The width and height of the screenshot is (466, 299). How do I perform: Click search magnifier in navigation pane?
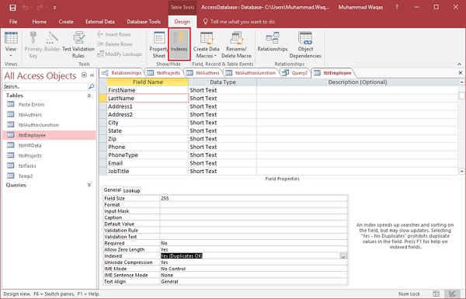coord(91,86)
